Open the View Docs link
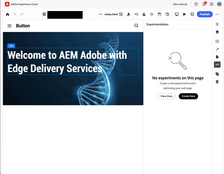This screenshot has height=174, width=224. [167, 96]
